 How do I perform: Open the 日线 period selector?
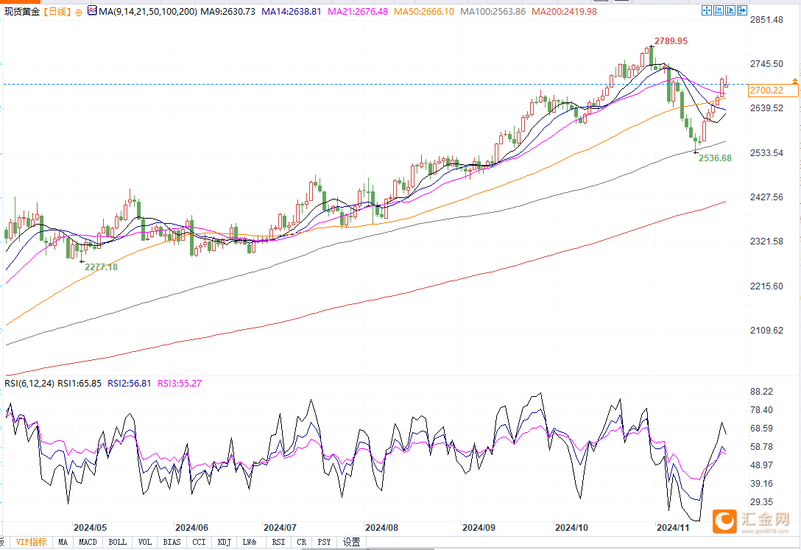pyautogui.click(x=57, y=12)
